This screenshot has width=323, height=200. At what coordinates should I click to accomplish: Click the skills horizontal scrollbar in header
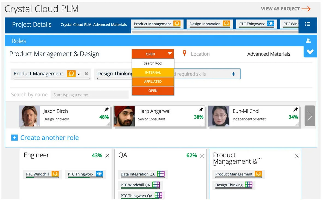point(215,32)
